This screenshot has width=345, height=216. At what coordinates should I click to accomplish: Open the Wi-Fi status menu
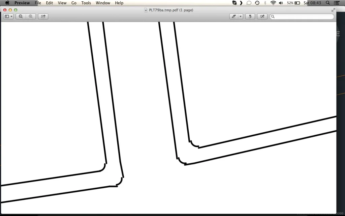click(273, 3)
